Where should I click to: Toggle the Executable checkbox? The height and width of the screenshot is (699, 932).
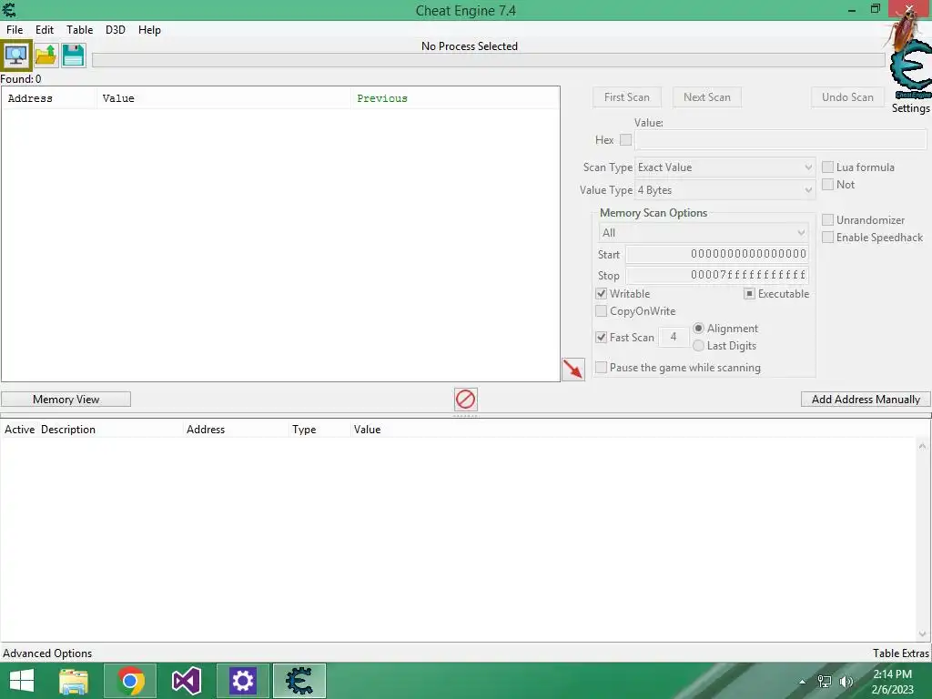pyautogui.click(x=750, y=294)
